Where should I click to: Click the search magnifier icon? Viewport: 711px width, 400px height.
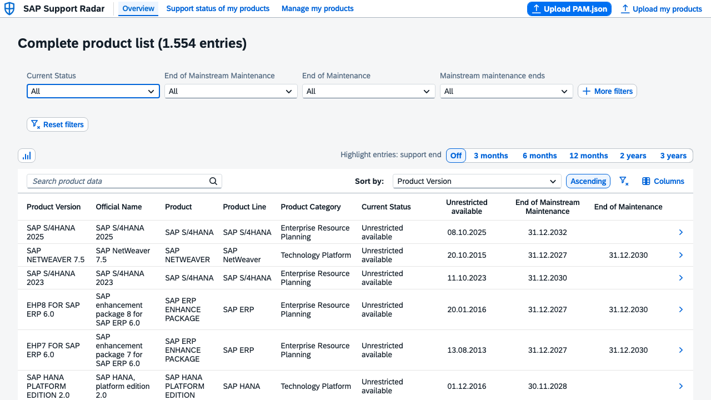[213, 181]
